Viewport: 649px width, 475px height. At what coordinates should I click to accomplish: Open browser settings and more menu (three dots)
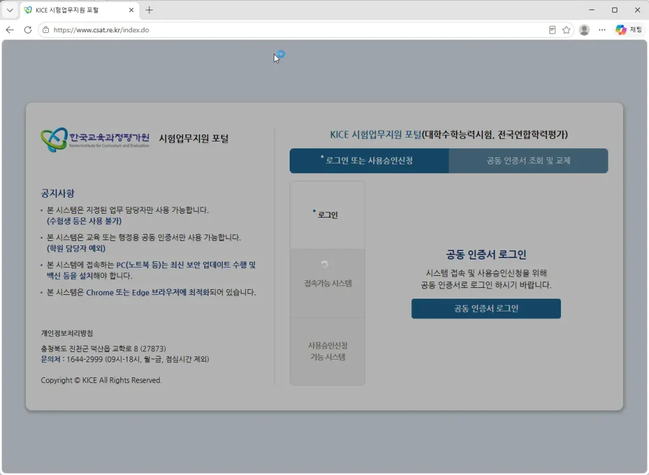coord(602,30)
